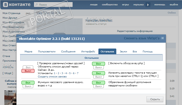Click Выкл for text layout change option
The height and width of the screenshot is (105, 182).
point(98,77)
